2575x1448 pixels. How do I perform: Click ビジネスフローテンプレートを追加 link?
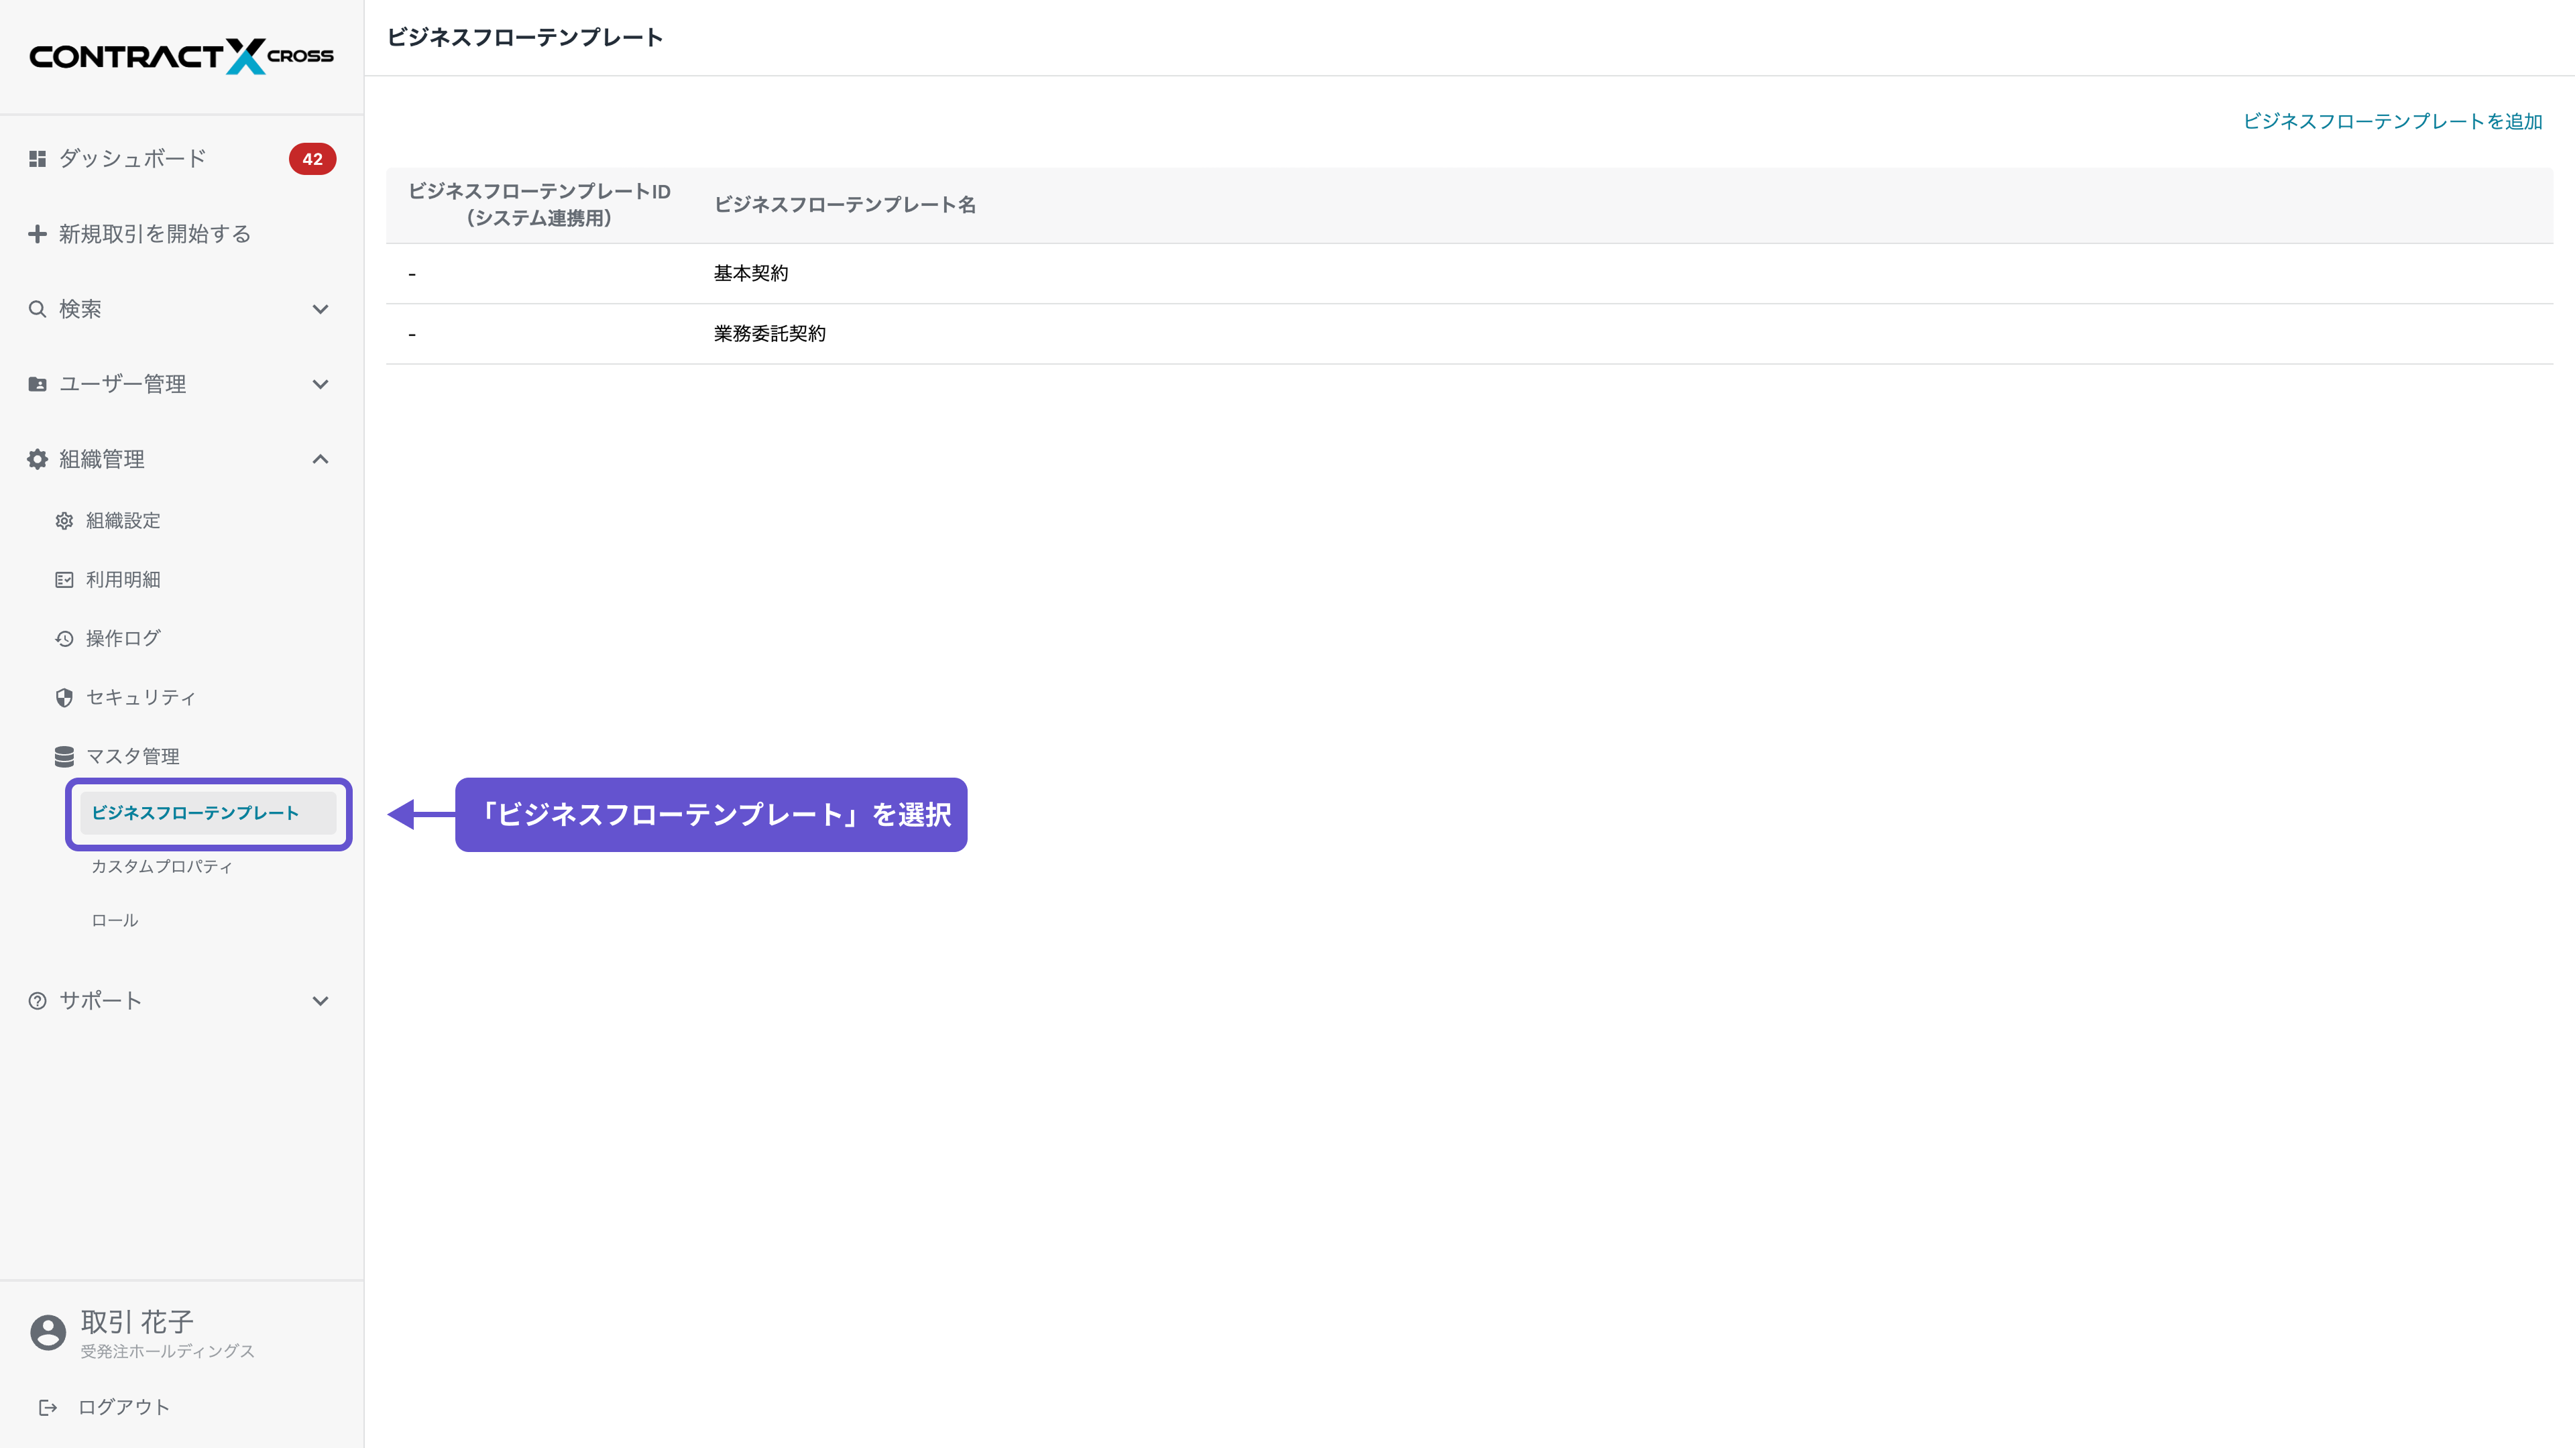[2392, 121]
